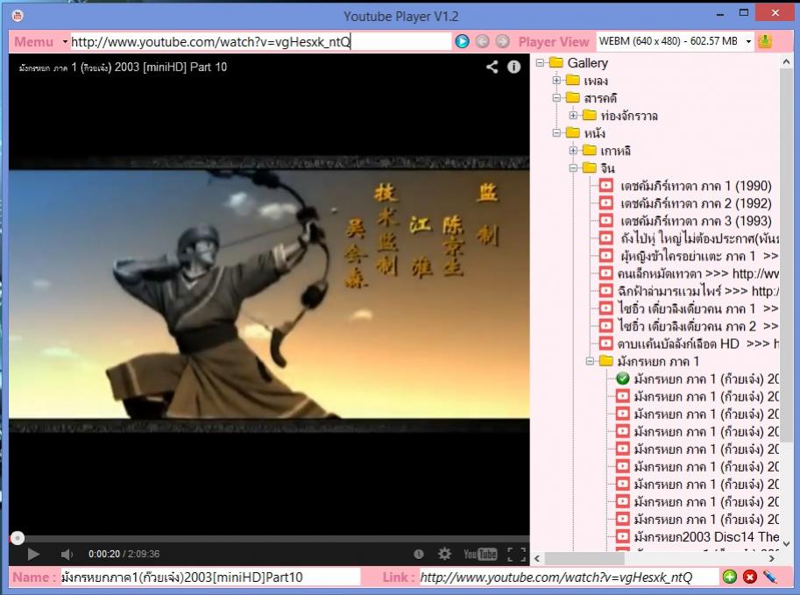Click green add link button

(730, 577)
